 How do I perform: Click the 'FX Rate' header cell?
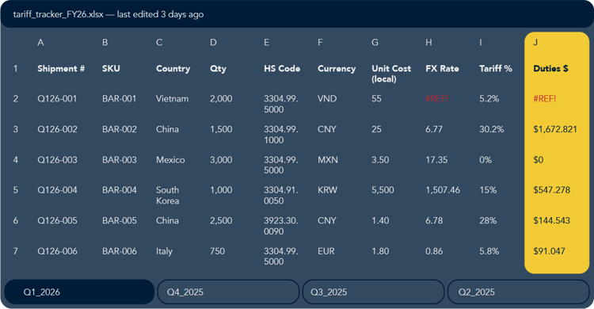point(442,69)
